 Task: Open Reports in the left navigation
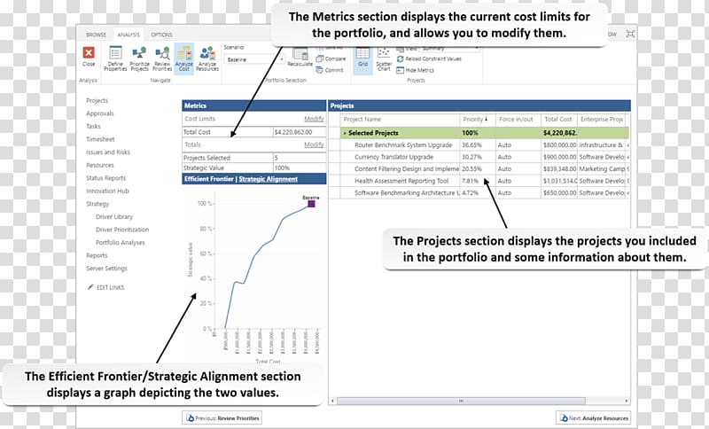97,255
